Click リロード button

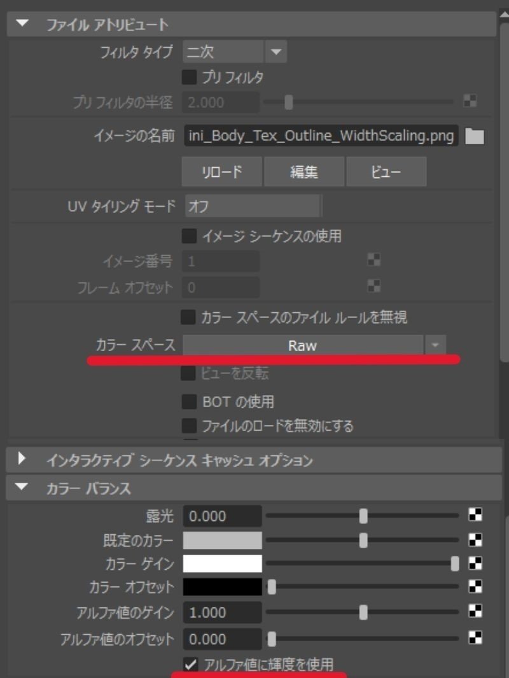[x=222, y=172]
